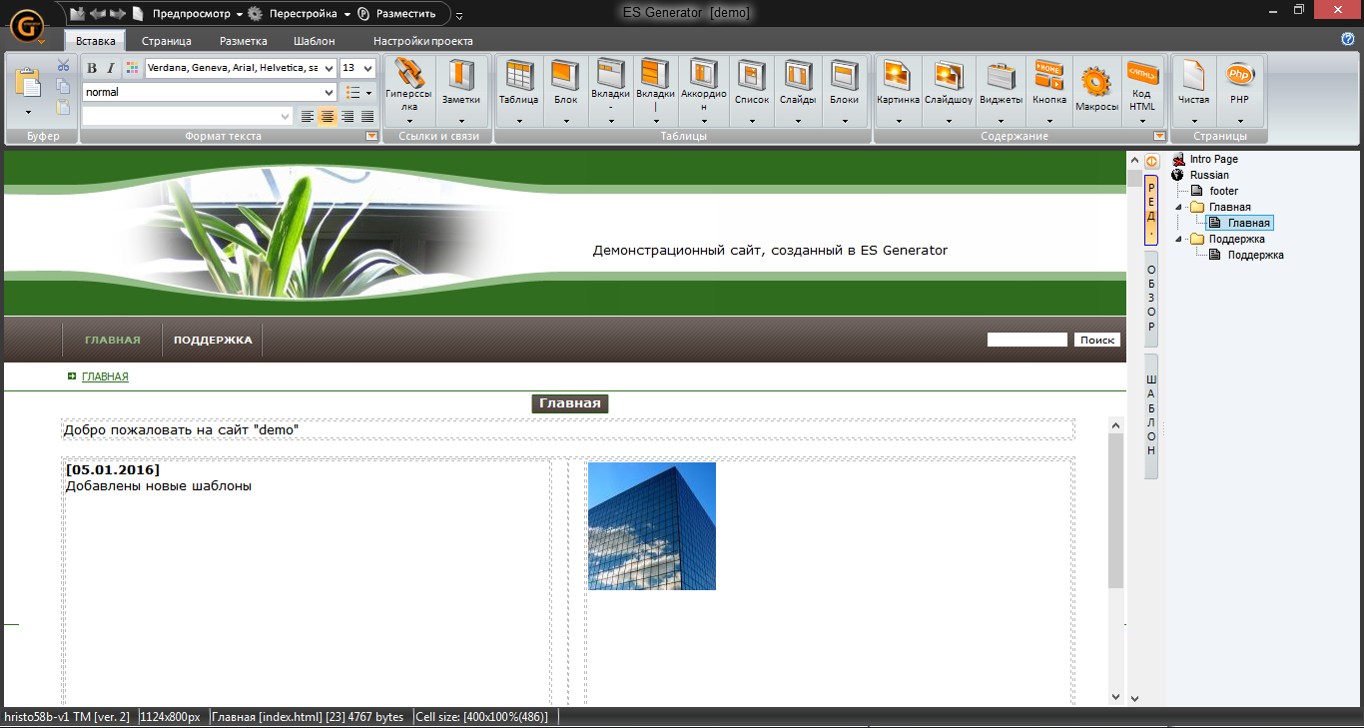Click the Заметки bookmark icon

point(461,75)
